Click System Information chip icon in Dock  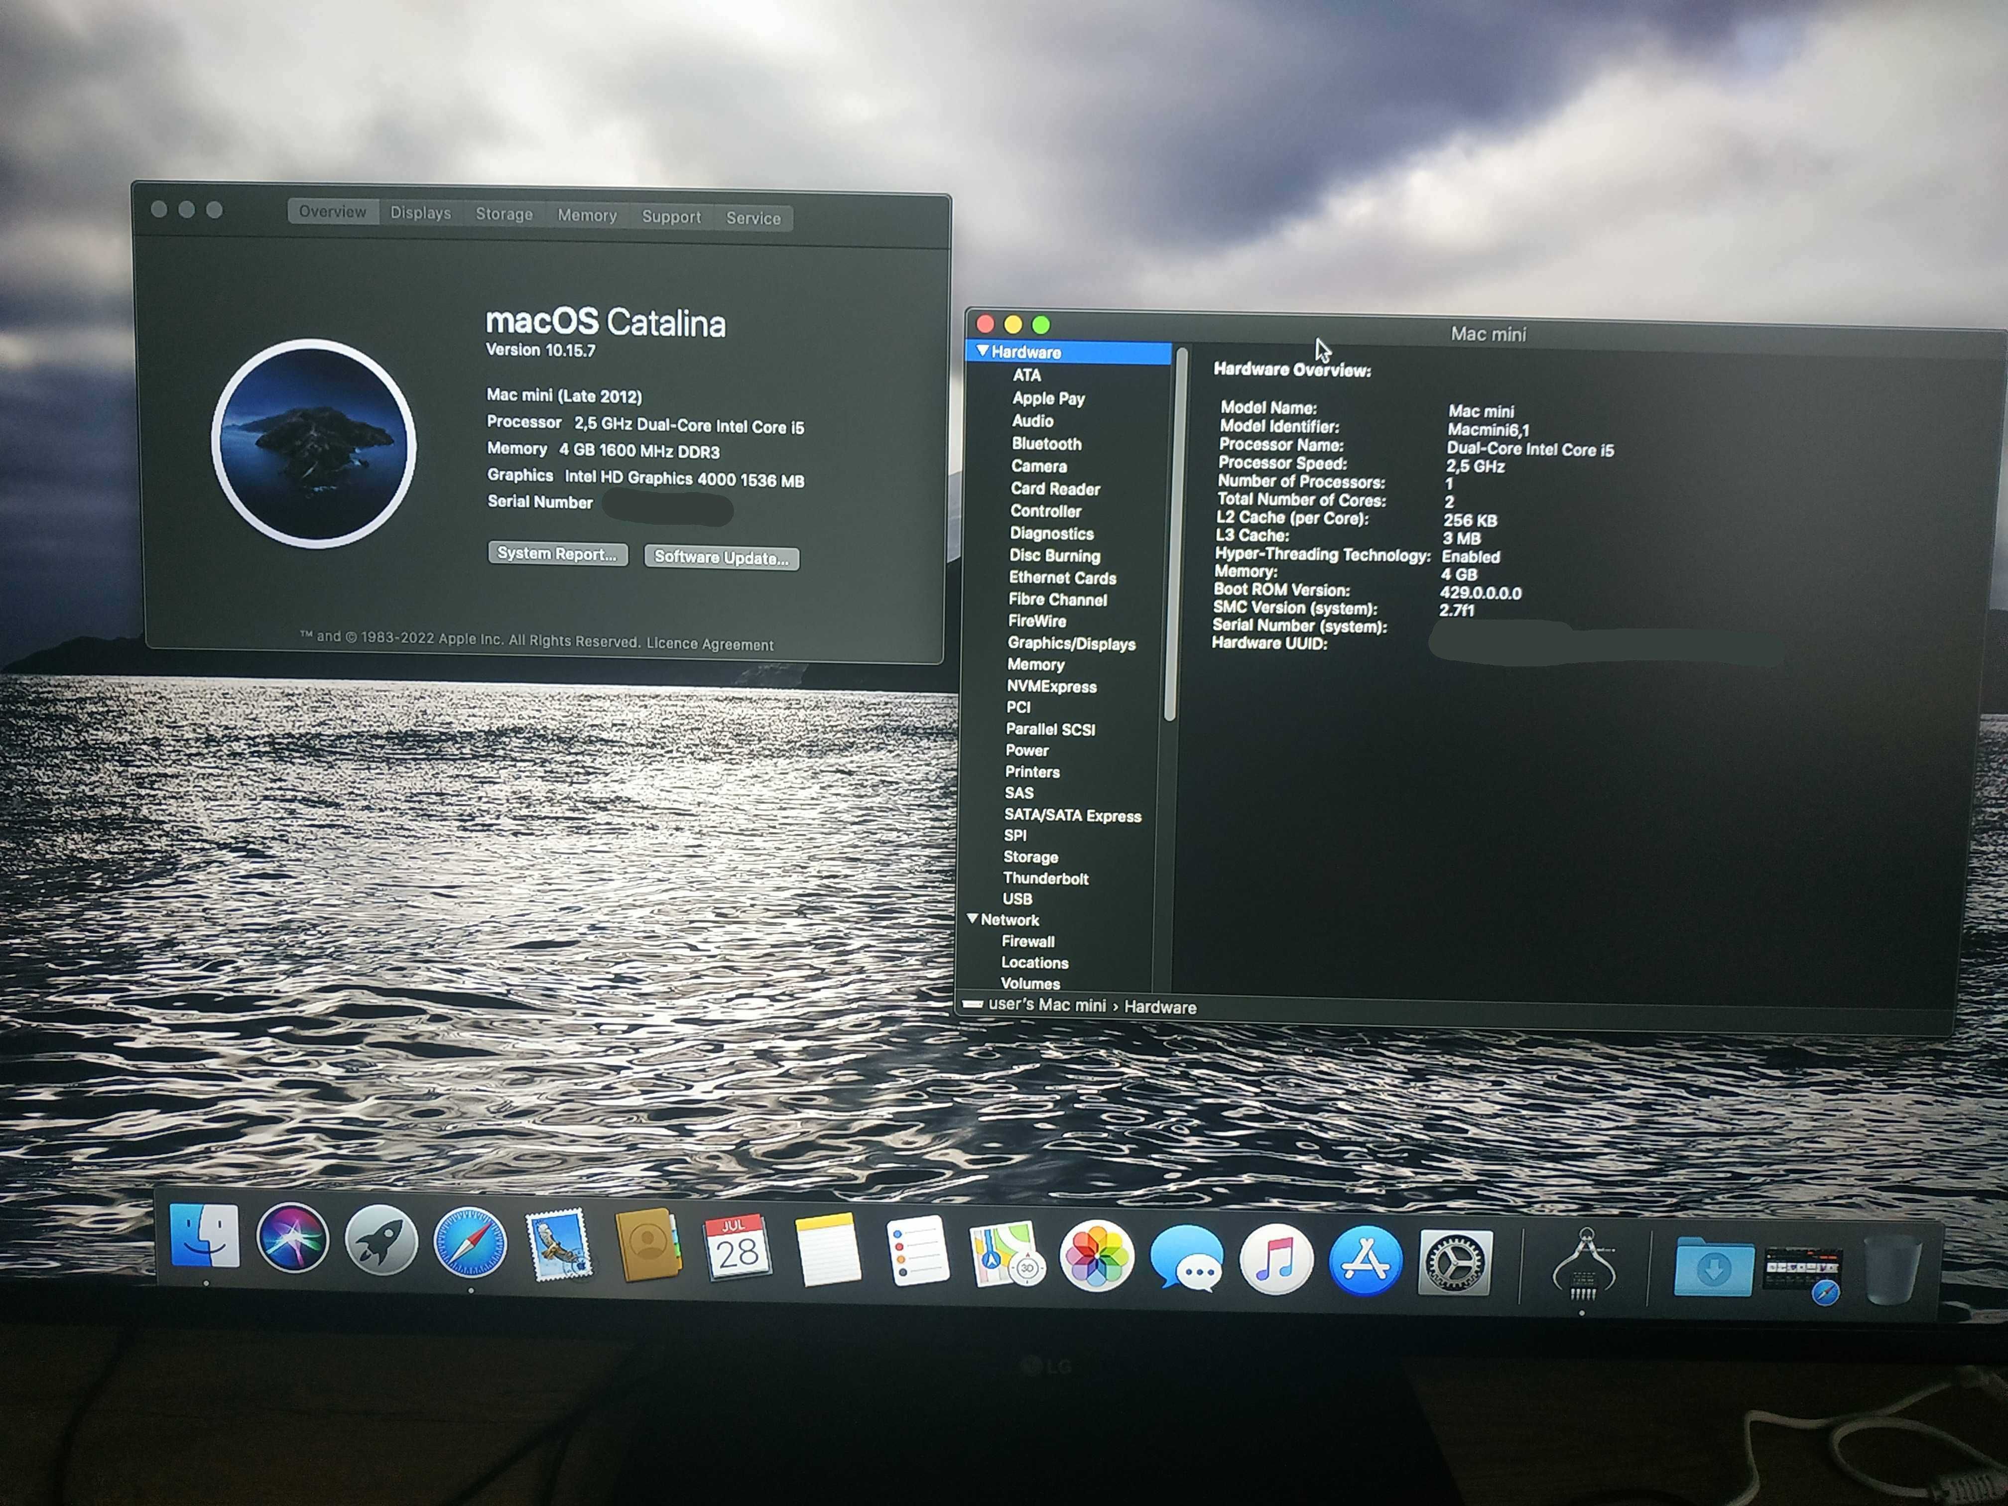click(1584, 1264)
